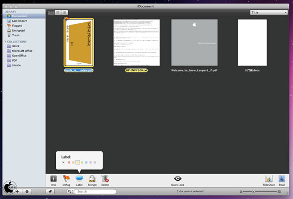Add a new collection with the plus button
This screenshot has height=199, width=293.
(18, 191)
